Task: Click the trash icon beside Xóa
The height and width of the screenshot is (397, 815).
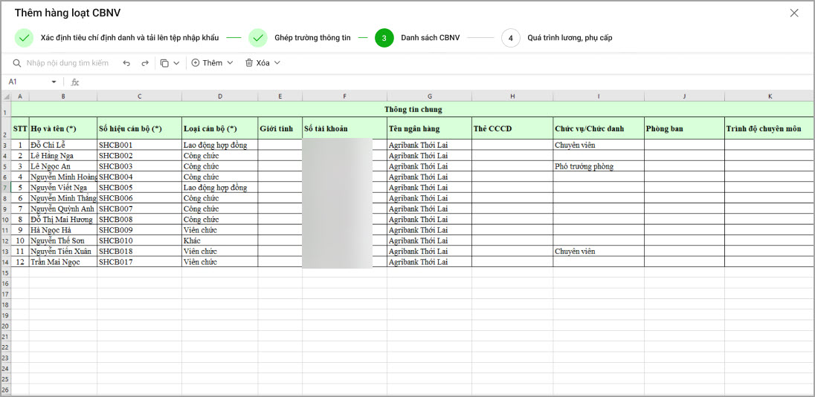Action: pyautogui.click(x=249, y=63)
